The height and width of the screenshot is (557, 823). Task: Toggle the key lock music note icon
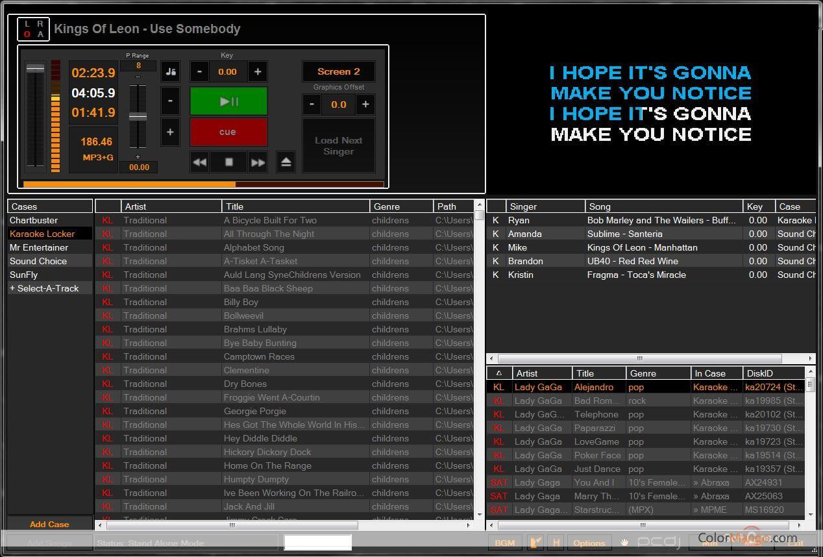coord(171,71)
